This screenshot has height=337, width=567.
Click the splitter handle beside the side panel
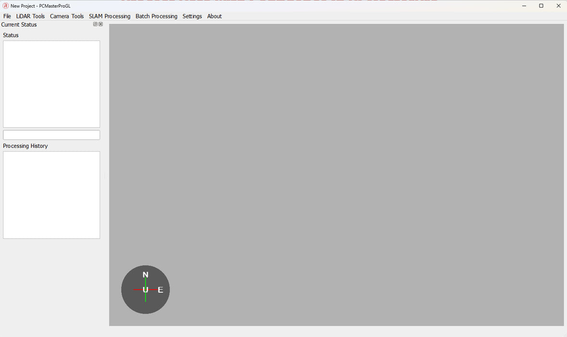click(105, 176)
